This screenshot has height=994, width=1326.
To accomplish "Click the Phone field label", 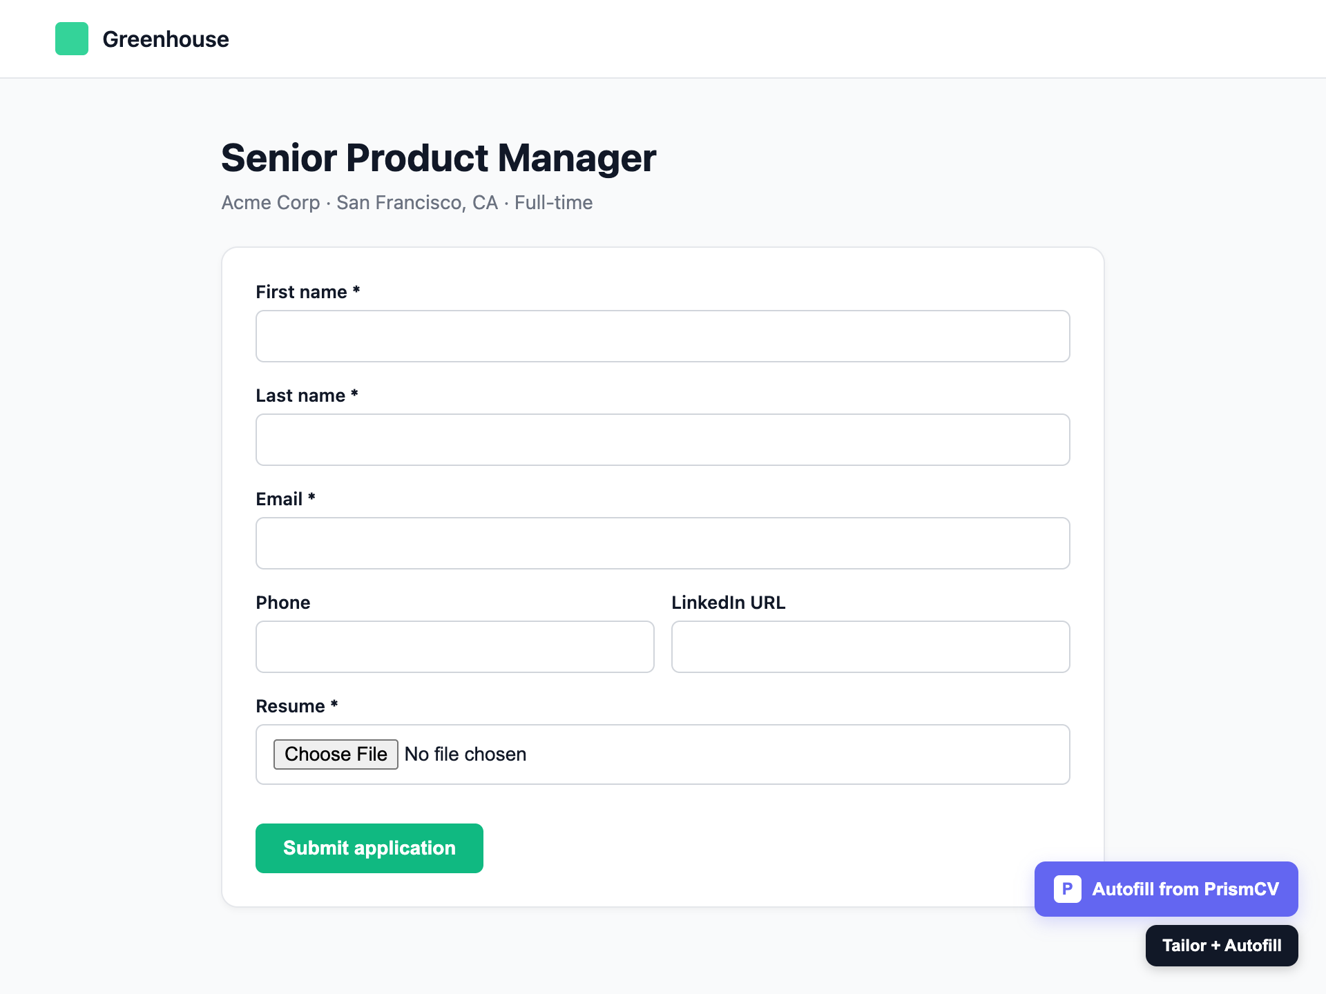I will pyautogui.click(x=282, y=602).
